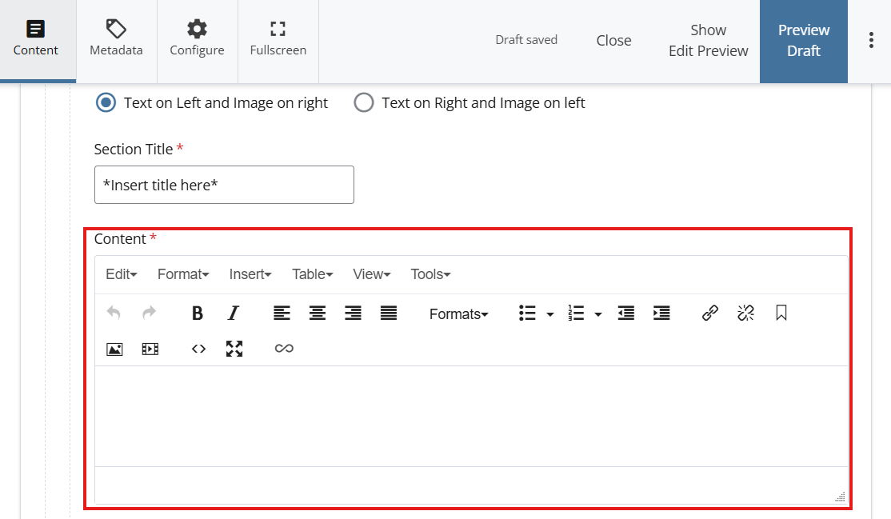Apply italic formatting in editor toolbar
Viewport: 891px width, 519px height.
pyautogui.click(x=233, y=313)
